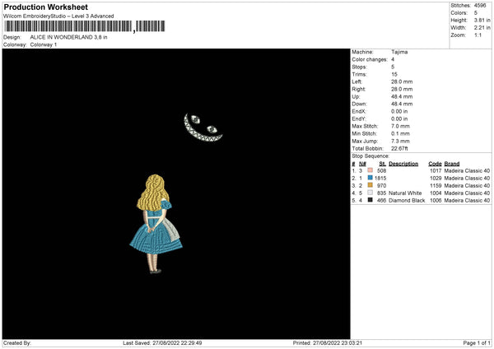
Task: Click stitch count 970 in stop row 3
Action: [x=381, y=185]
